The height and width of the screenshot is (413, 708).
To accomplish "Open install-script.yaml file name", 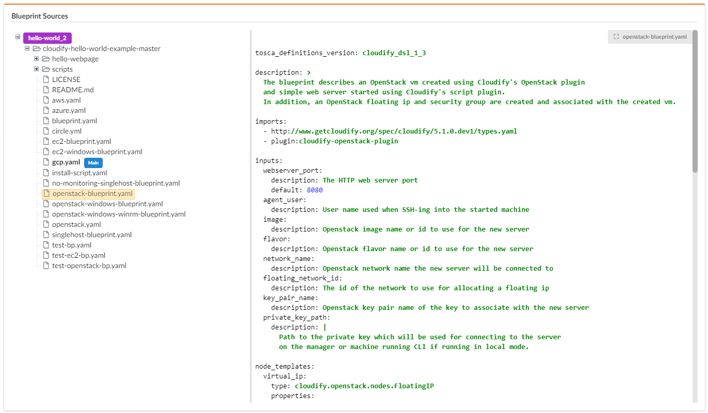I will click(x=79, y=173).
